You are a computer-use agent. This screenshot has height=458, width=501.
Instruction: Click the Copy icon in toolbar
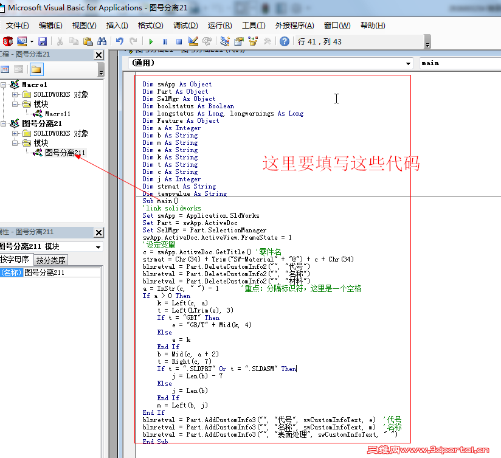click(74, 41)
